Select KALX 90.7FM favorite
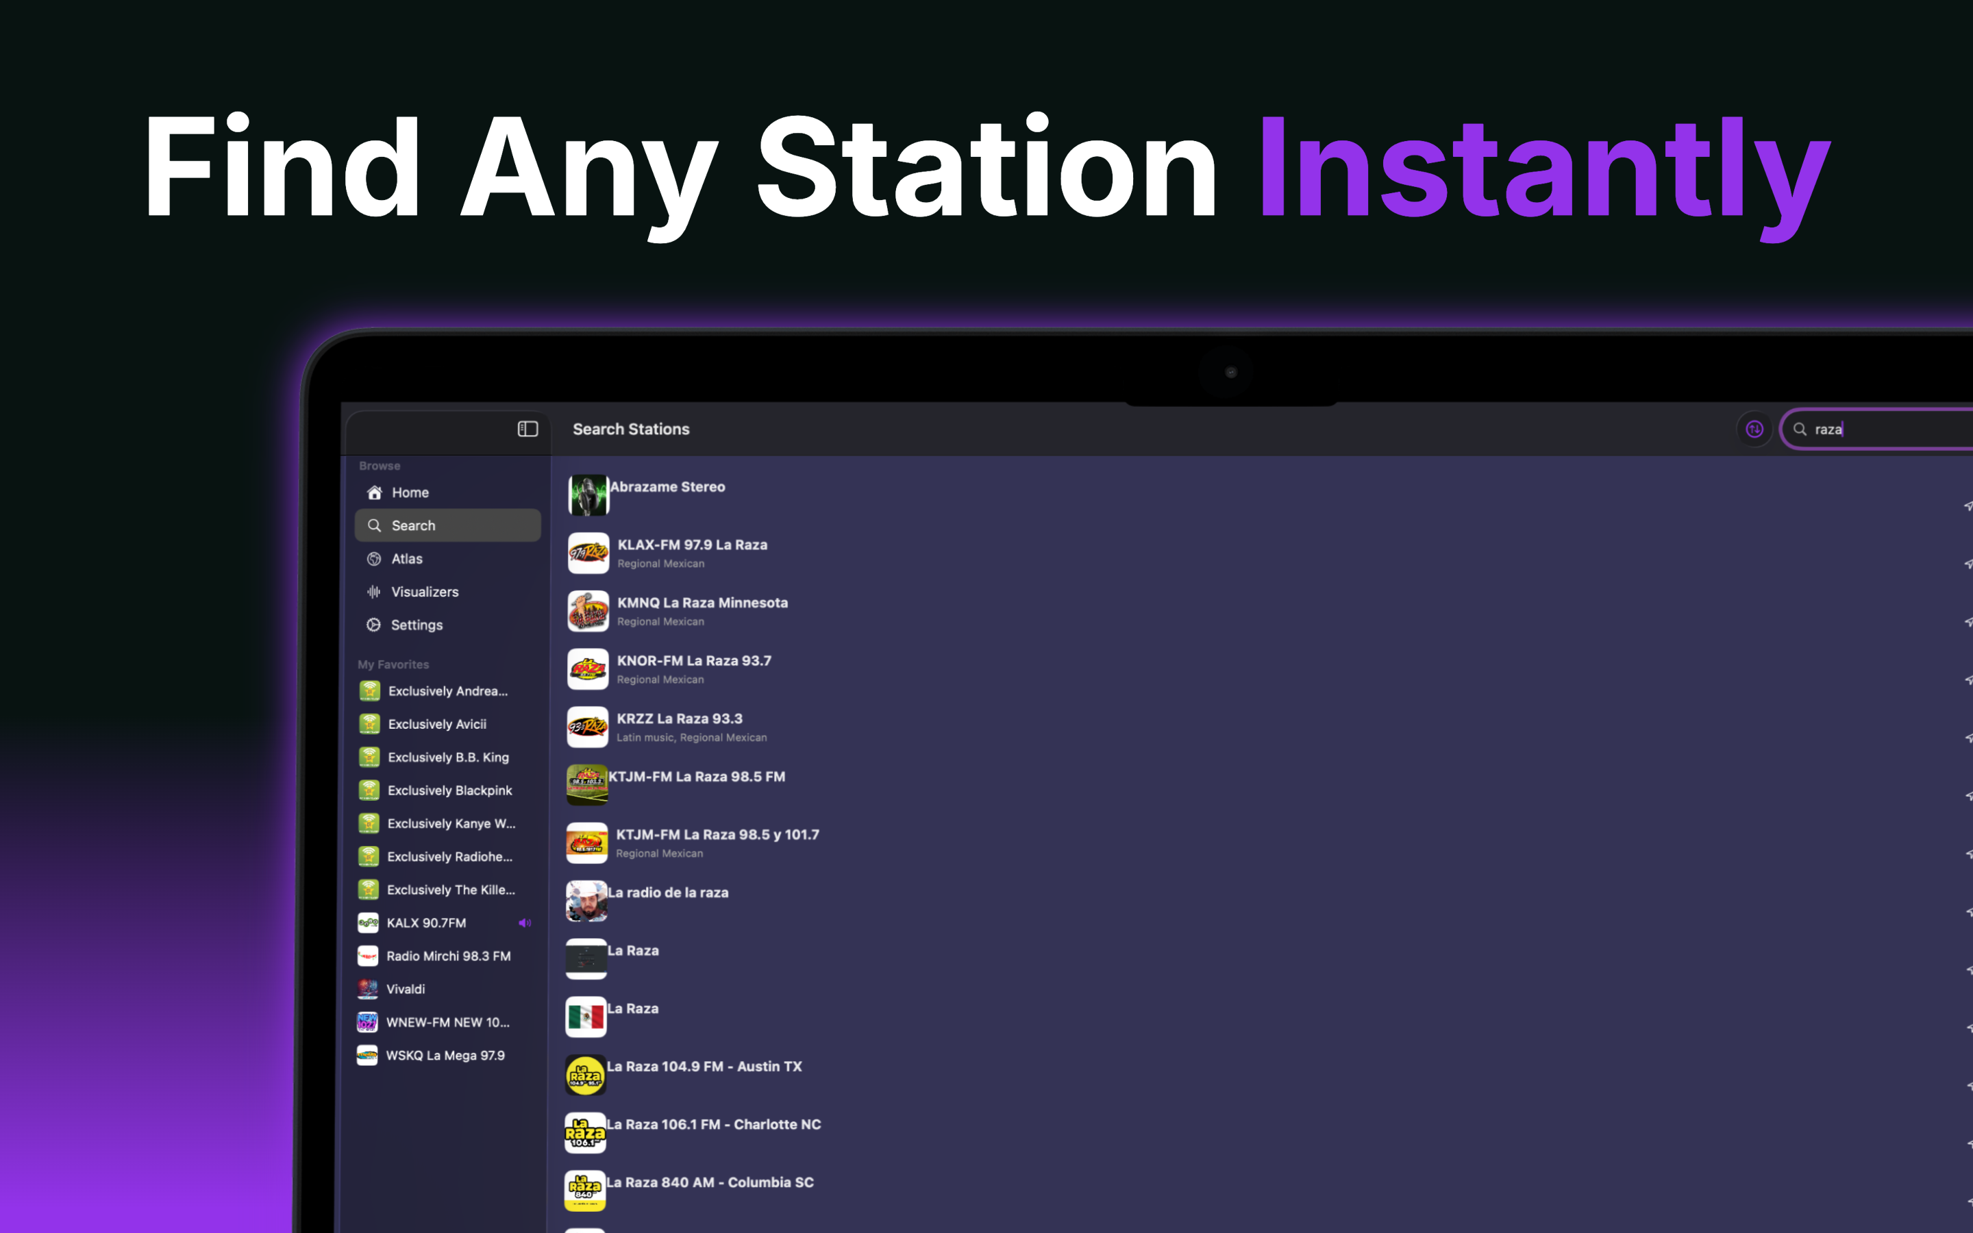 tap(447, 923)
